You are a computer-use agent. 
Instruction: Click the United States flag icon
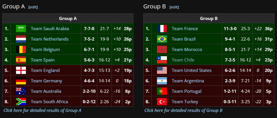coord(162,70)
